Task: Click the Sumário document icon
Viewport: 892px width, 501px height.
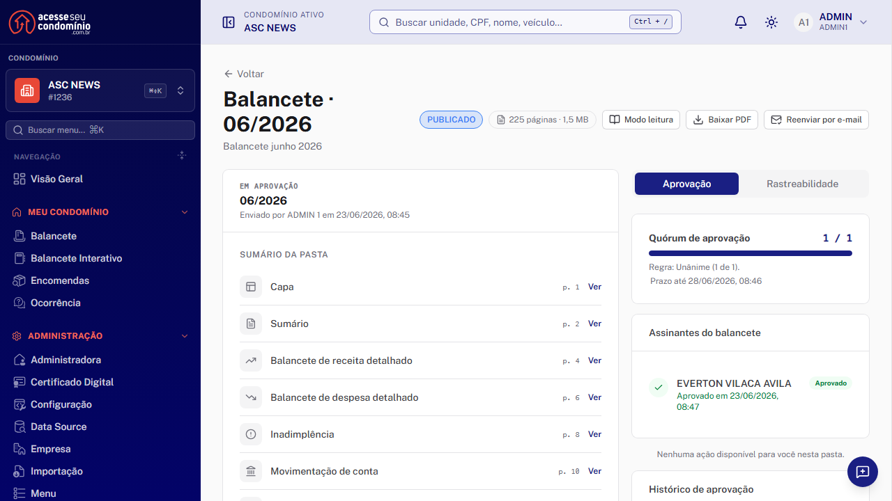Action: pos(251,324)
